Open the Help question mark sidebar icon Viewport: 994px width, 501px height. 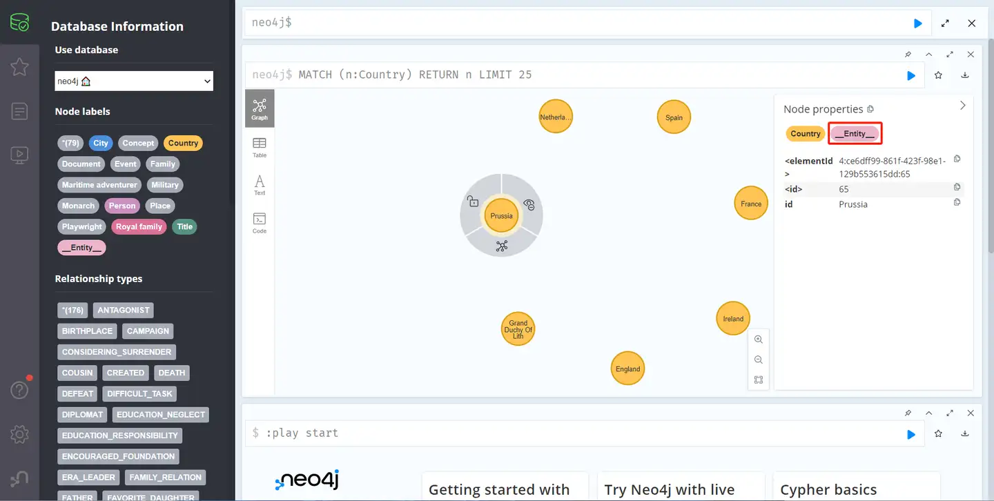click(19, 390)
